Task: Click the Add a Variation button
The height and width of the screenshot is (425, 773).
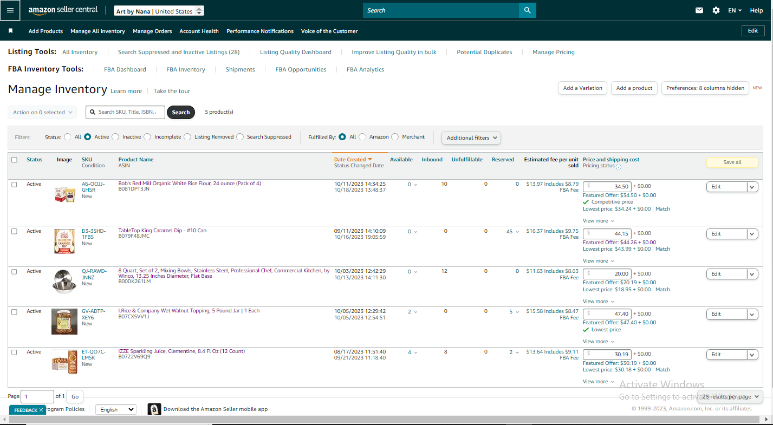Action: click(x=582, y=88)
